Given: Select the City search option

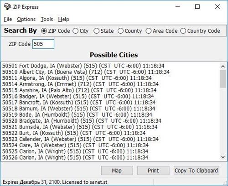Looking at the screenshot, I should pyautogui.click(x=76, y=31).
